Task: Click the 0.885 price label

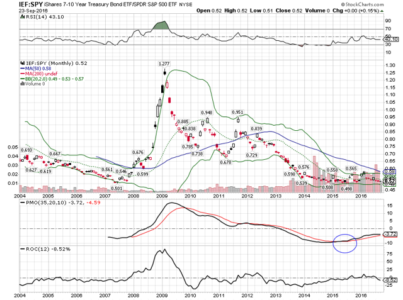Action: tap(183, 121)
